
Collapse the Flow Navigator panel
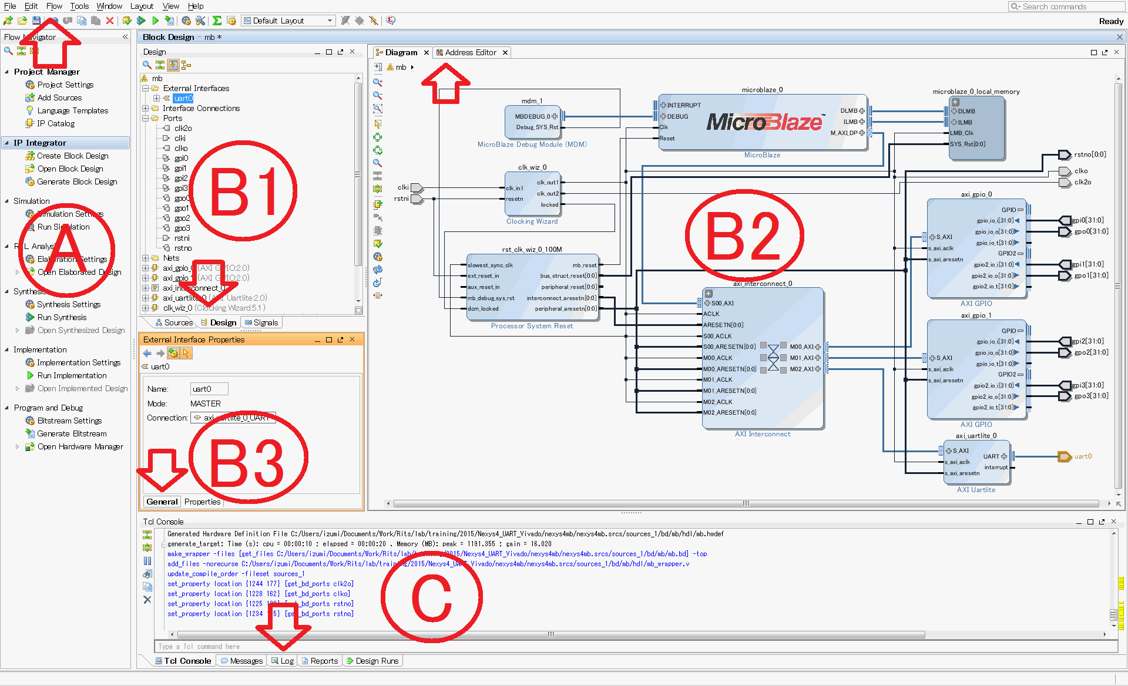(x=125, y=37)
